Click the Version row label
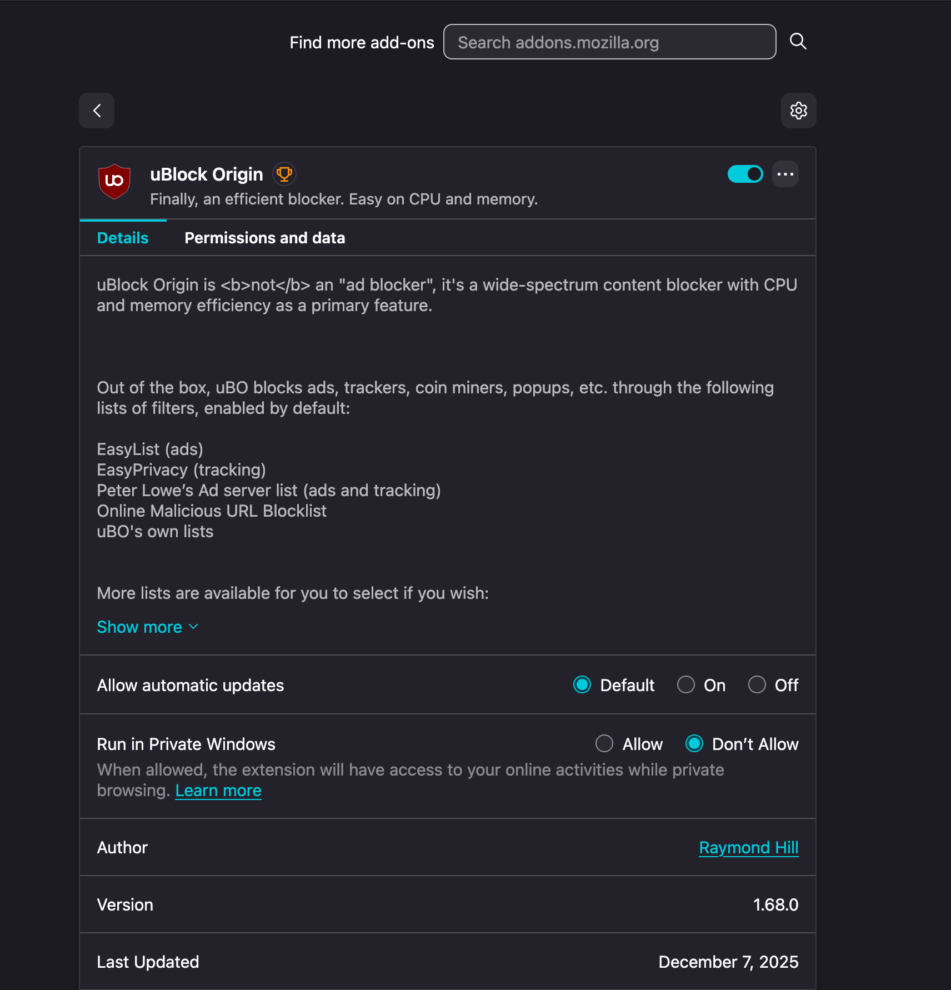 125,905
